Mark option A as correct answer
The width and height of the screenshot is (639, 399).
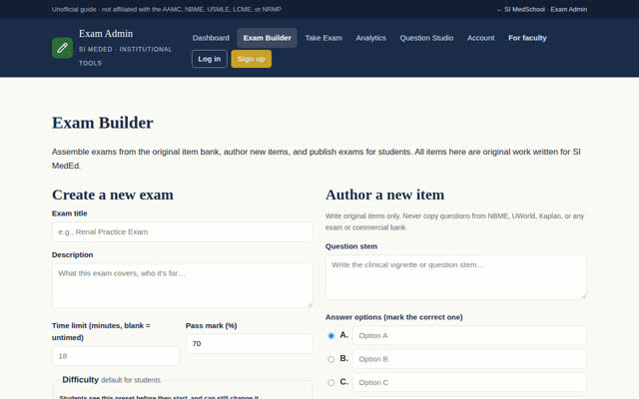[x=330, y=336]
